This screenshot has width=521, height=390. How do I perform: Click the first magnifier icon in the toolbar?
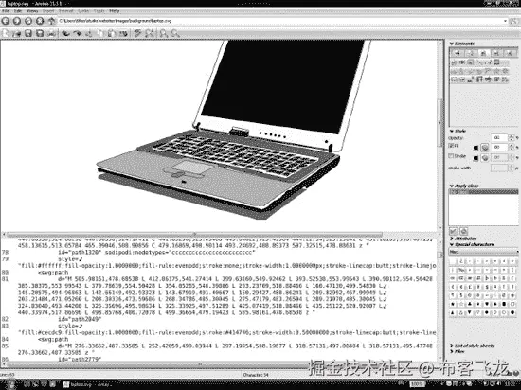pos(164,33)
